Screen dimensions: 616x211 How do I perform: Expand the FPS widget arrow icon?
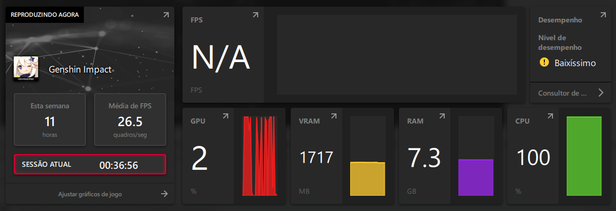tap(256, 15)
